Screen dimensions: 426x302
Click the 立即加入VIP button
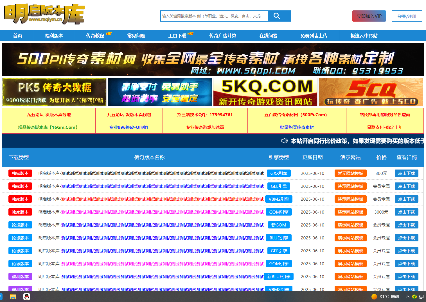point(369,16)
